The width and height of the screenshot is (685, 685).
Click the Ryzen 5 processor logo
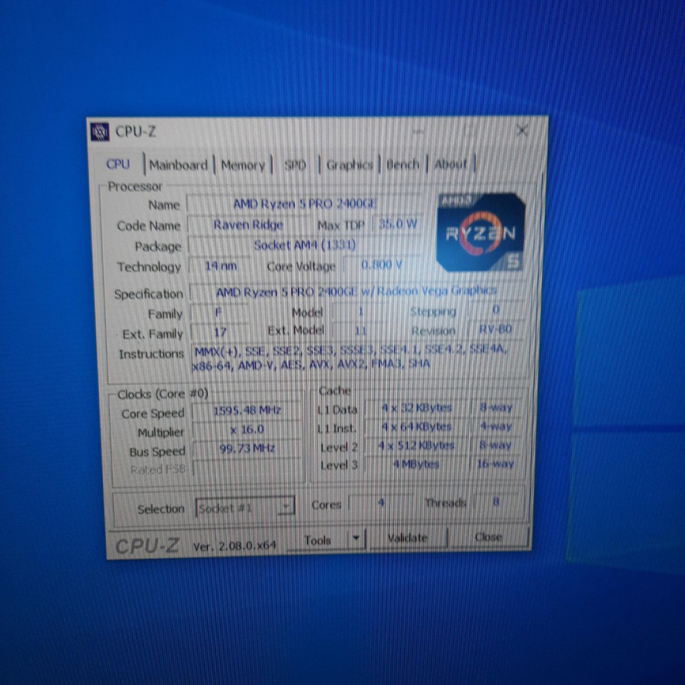(480, 232)
